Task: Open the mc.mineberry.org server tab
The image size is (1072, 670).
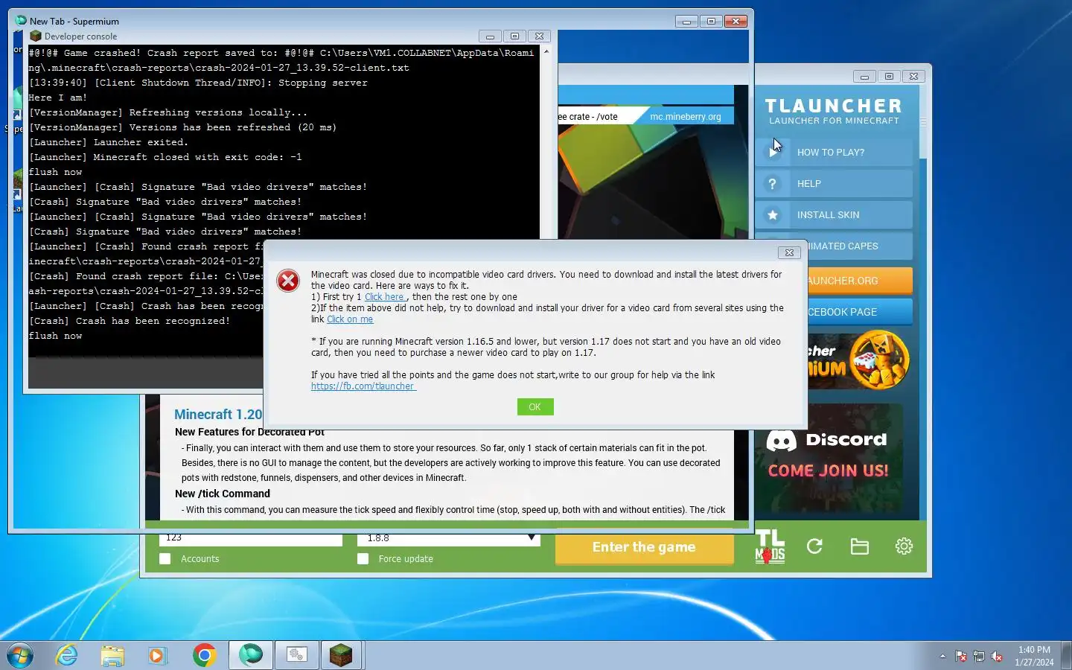Action: tap(685, 116)
